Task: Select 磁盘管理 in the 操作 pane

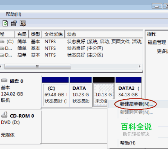Action: [157, 42]
